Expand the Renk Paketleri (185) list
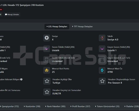This screenshot has height=111, width=139. [55, 107]
